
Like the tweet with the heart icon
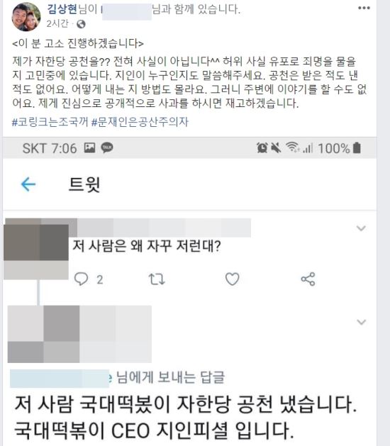click(x=233, y=279)
